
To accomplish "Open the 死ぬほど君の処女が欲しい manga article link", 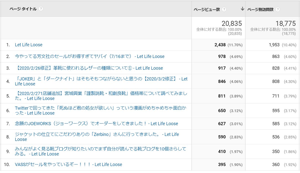I will pyautogui.click(x=100, y=110).
